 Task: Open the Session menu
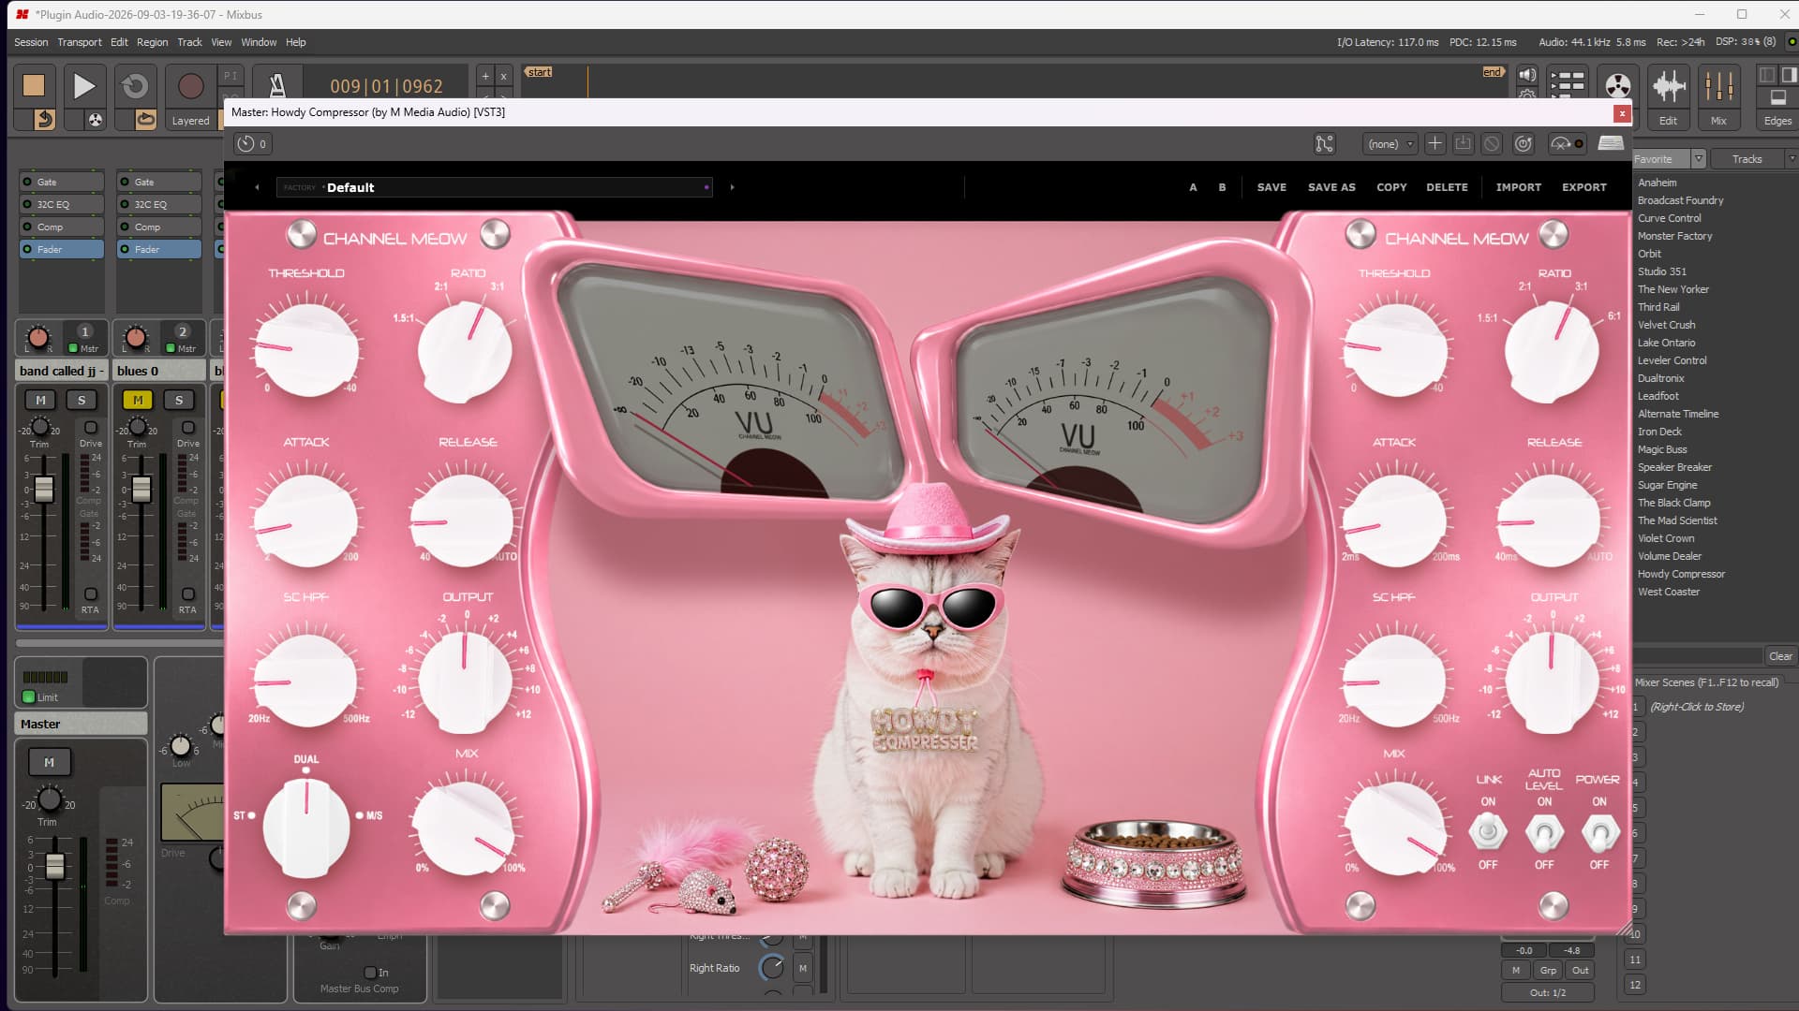click(x=31, y=42)
